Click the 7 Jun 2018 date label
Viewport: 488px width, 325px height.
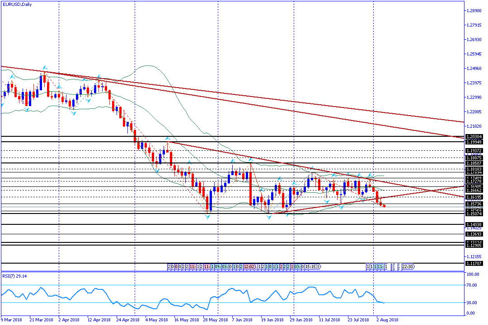pyautogui.click(x=242, y=320)
